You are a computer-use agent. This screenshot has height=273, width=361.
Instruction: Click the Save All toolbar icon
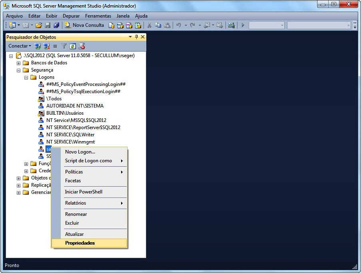click(x=56, y=25)
